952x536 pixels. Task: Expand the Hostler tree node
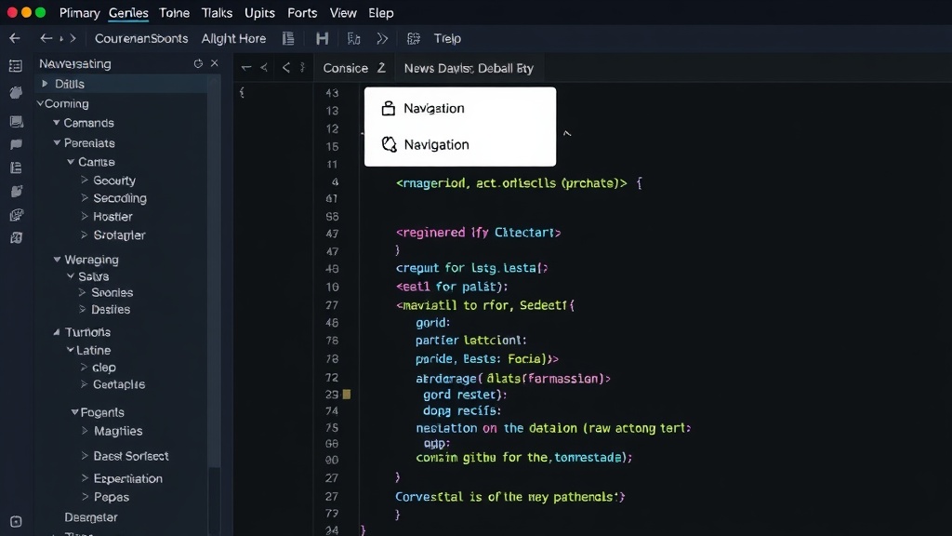[x=85, y=216]
